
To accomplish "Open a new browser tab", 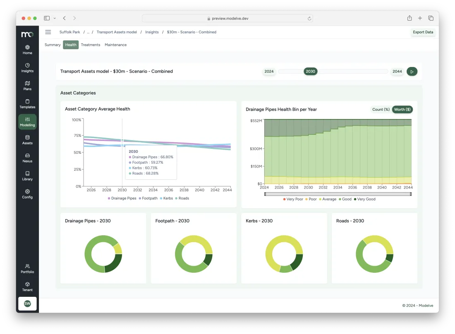I will (420, 18).
